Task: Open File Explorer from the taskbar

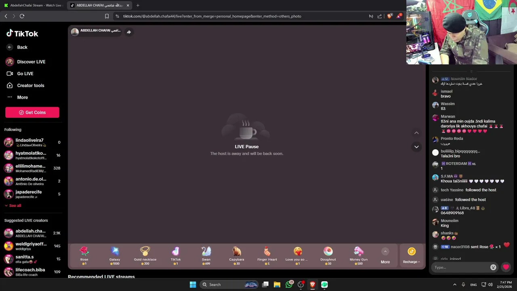Action: (277, 285)
